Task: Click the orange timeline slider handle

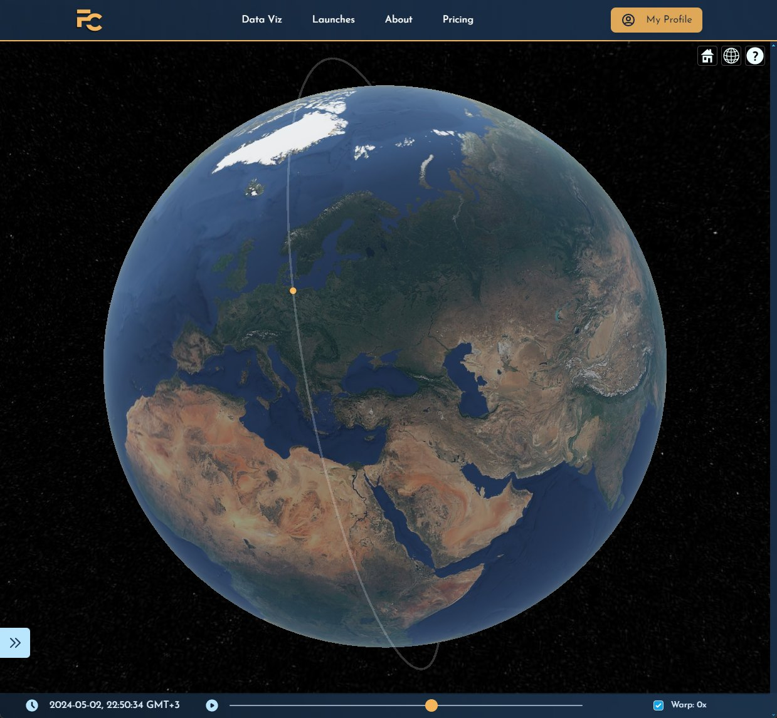Action: (431, 705)
